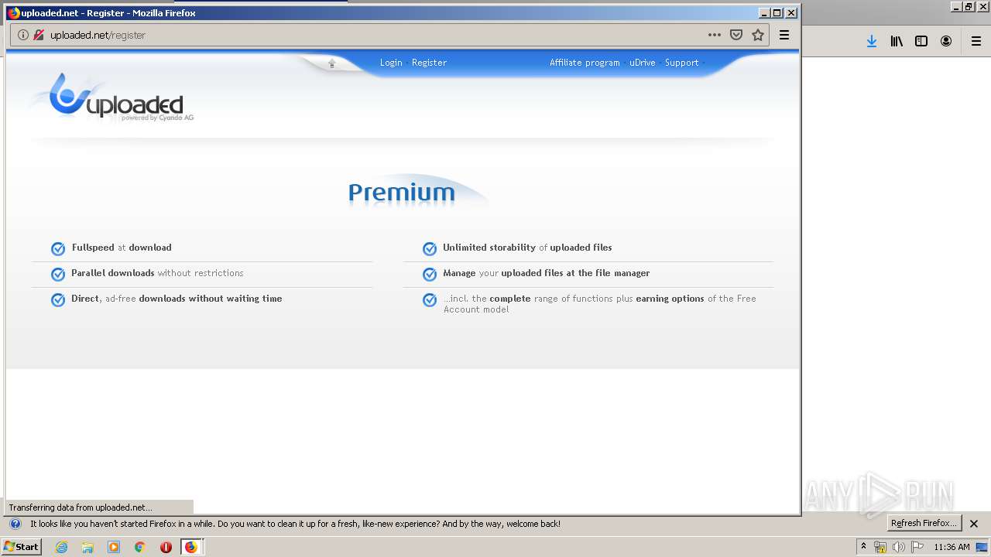Open the Affiliate program link
The image size is (991, 557).
tap(585, 63)
